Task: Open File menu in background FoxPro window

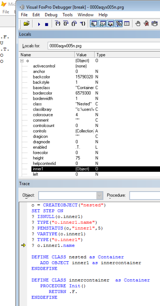Action: pos(6,12)
